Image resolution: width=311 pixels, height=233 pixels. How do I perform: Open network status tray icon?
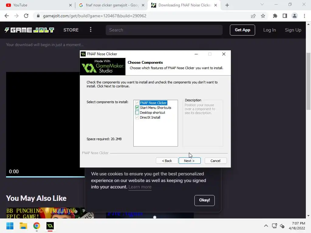(275, 226)
